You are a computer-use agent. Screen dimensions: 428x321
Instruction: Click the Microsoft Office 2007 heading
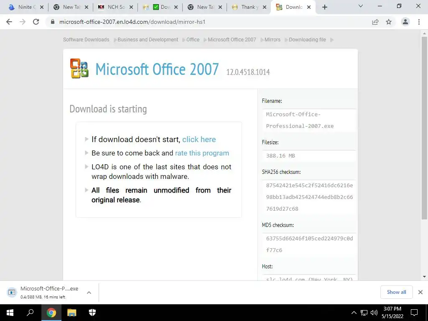point(157,69)
